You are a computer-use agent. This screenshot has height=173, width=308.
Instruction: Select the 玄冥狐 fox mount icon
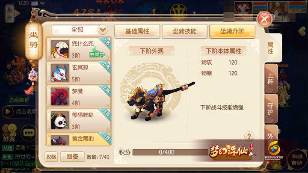(x=60, y=73)
